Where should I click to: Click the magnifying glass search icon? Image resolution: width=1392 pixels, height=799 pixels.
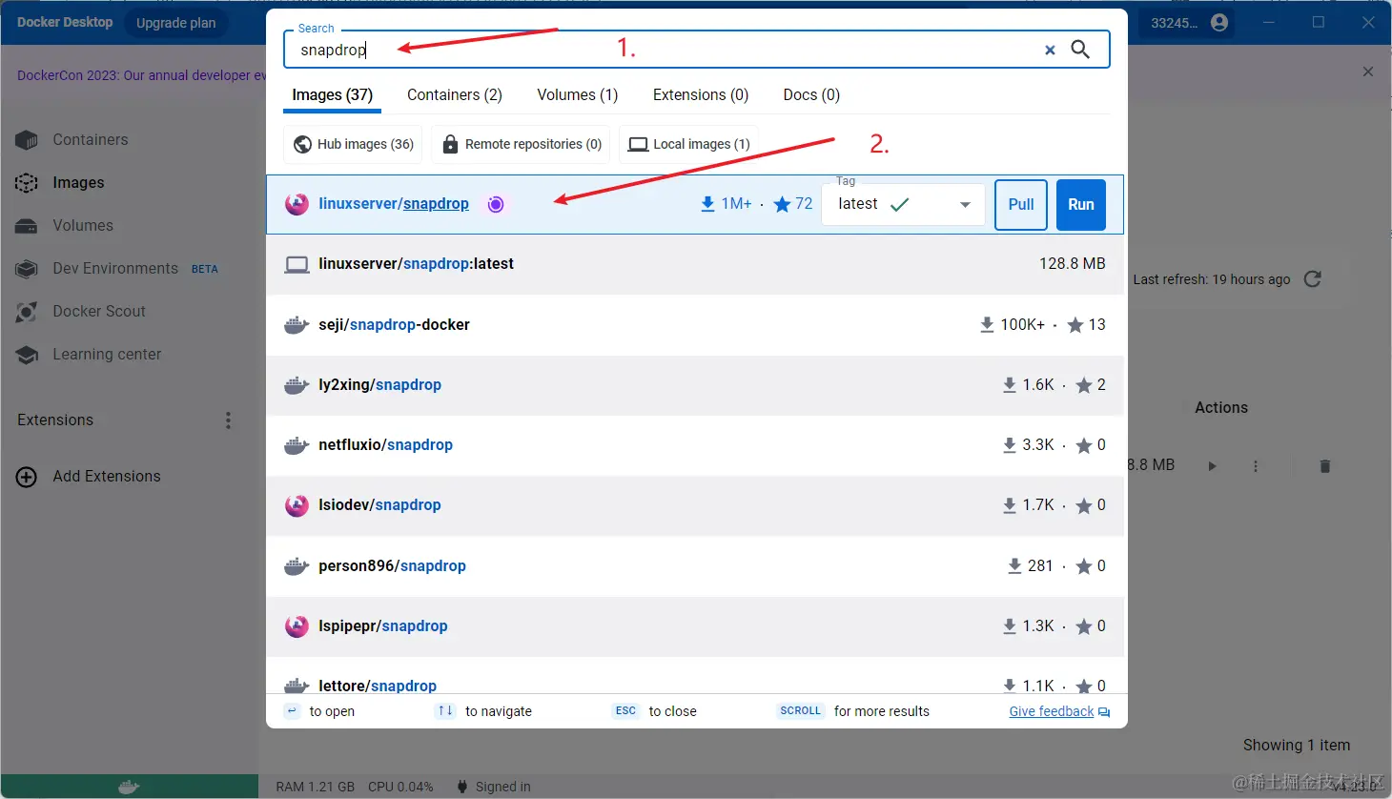point(1080,50)
